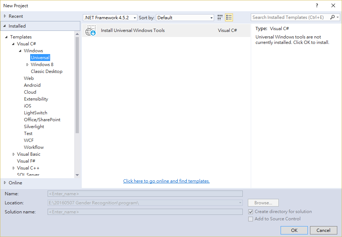Click the Visual Basic label
This screenshot has width=342, height=237.
[29, 154]
